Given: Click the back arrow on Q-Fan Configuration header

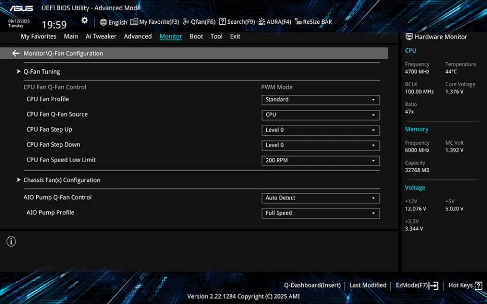Looking at the screenshot, I should click(15, 53).
